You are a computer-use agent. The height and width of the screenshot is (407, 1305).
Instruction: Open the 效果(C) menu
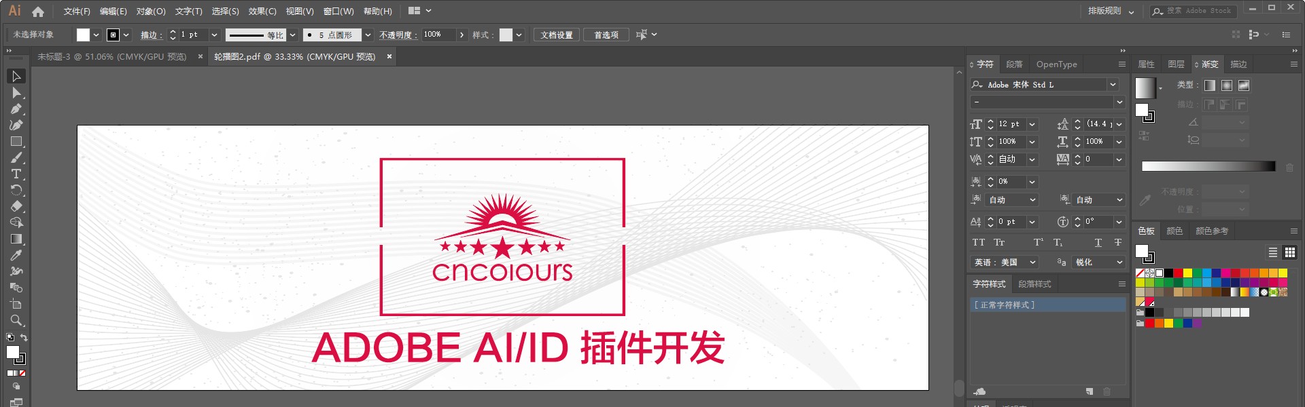(262, 12)
